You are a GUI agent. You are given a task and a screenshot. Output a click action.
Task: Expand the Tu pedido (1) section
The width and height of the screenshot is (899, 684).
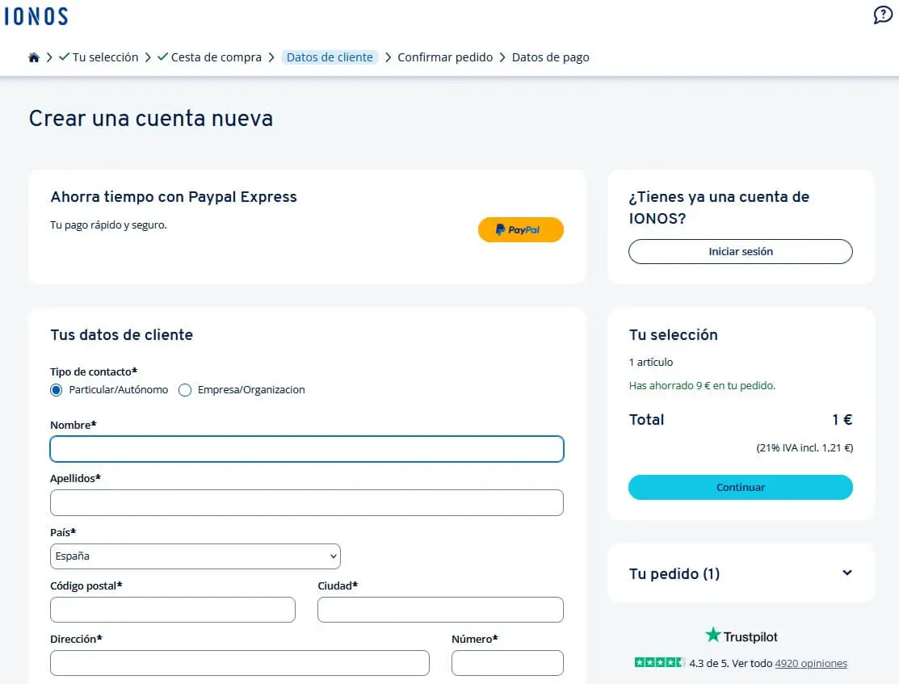(x=847, y=573)
